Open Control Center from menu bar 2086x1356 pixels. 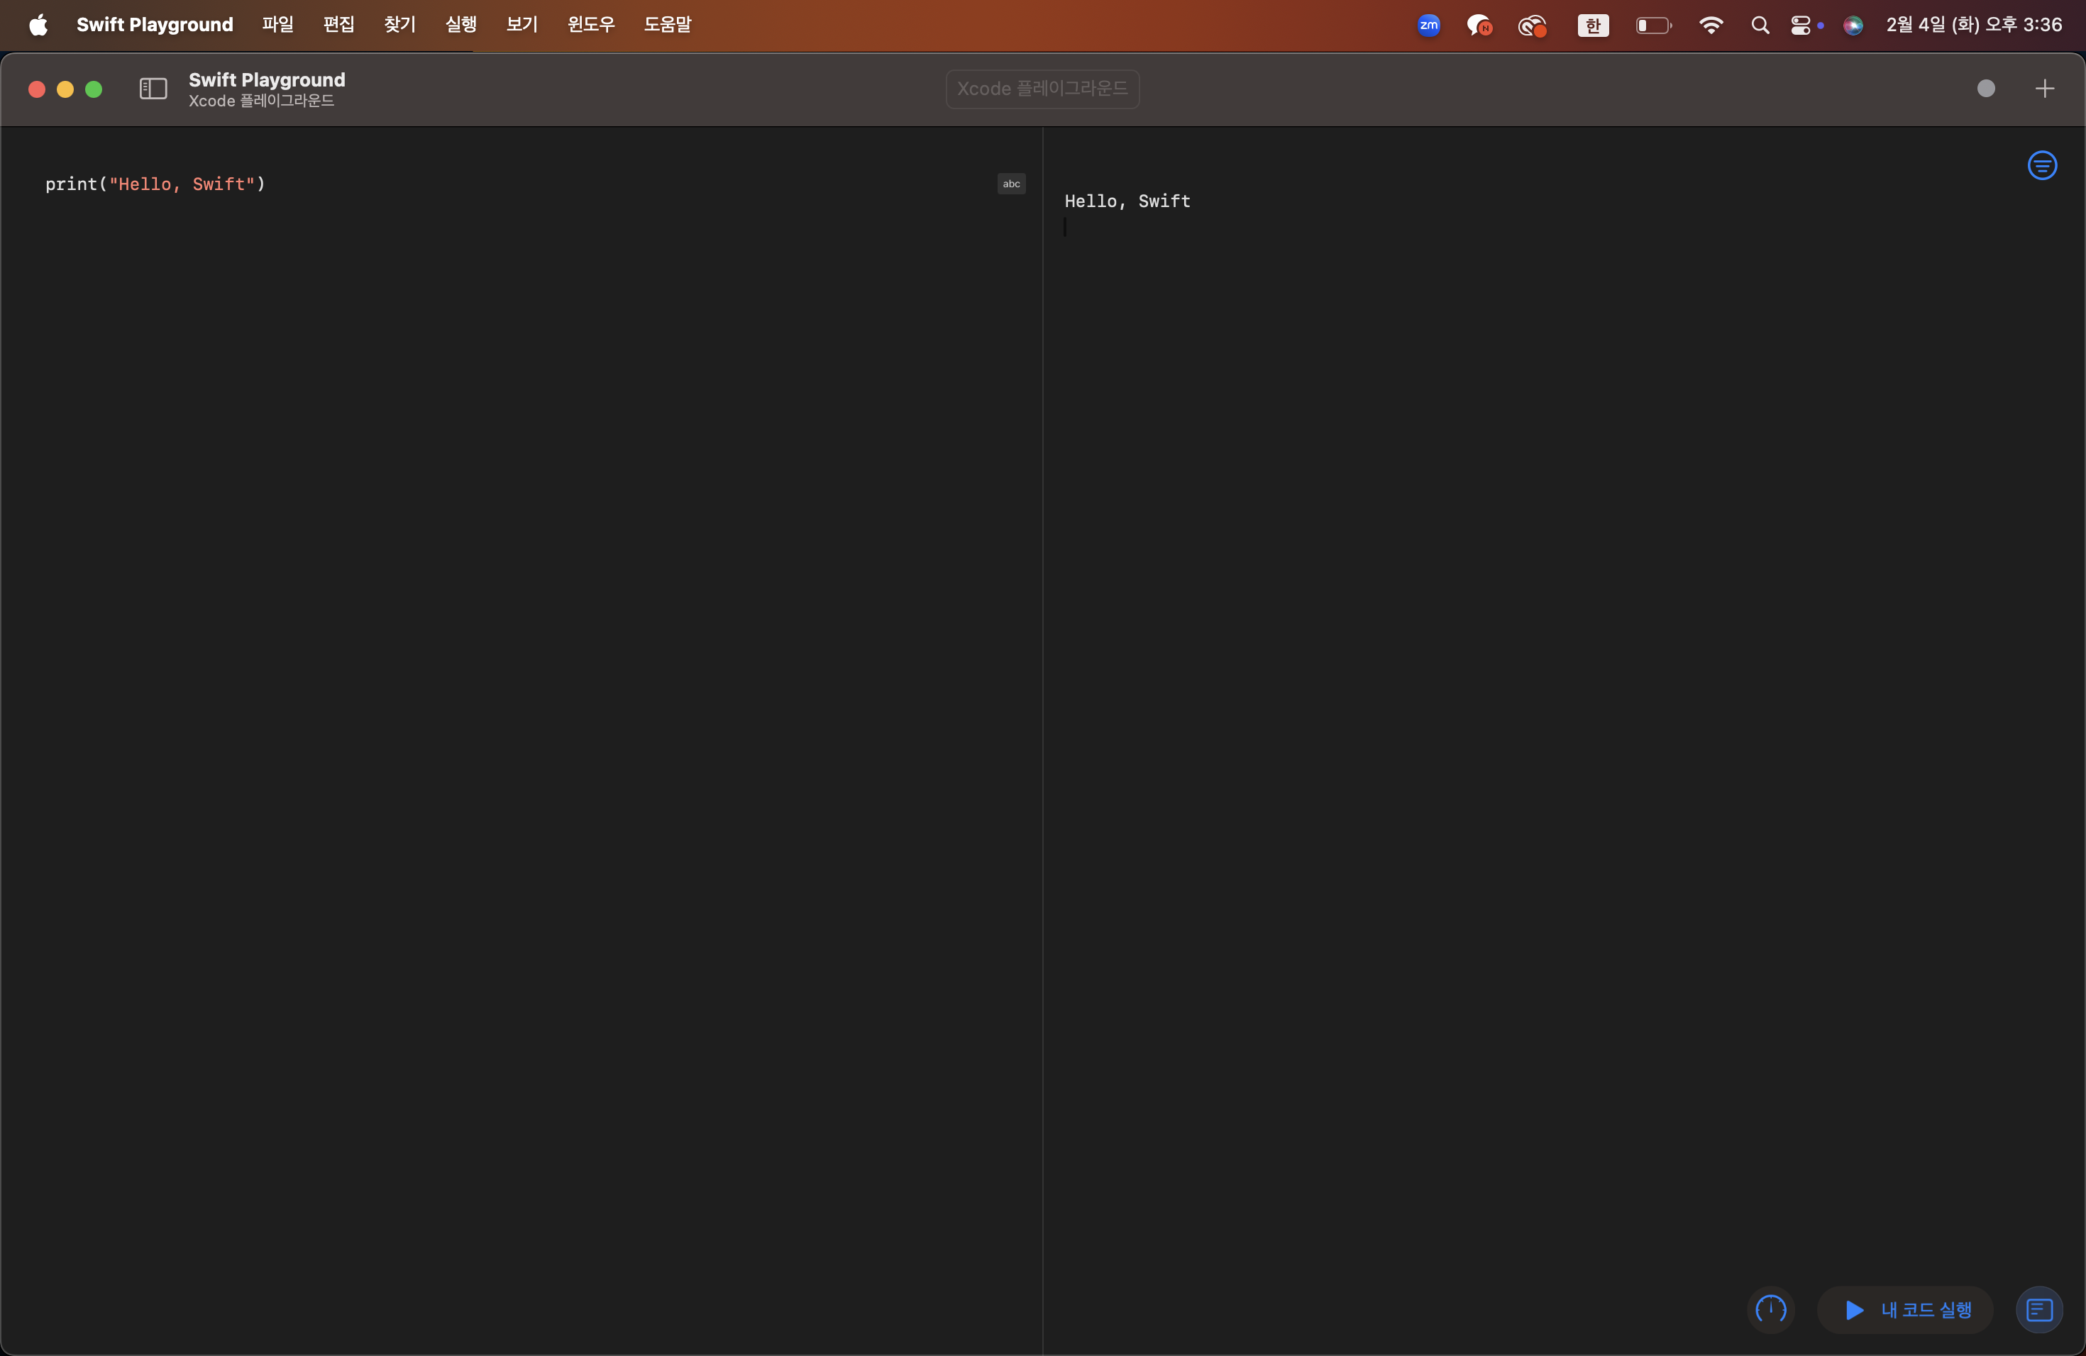1800,26
